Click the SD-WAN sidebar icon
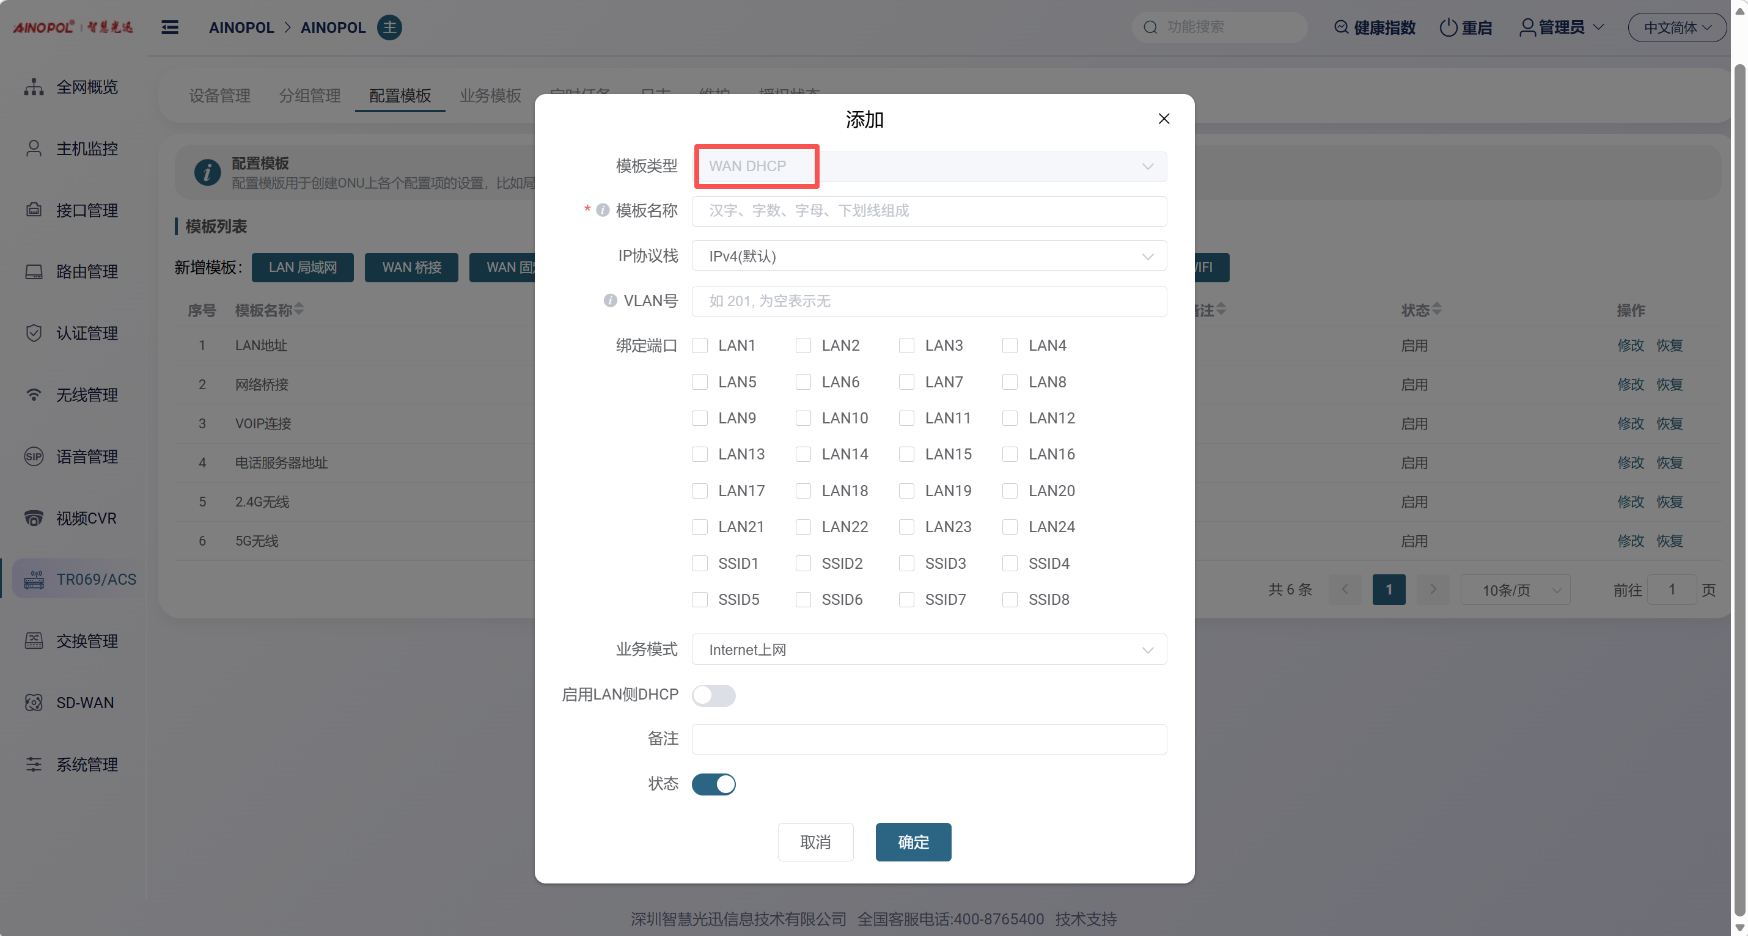This screenshot has width=1748, height=936. [34, 703]
